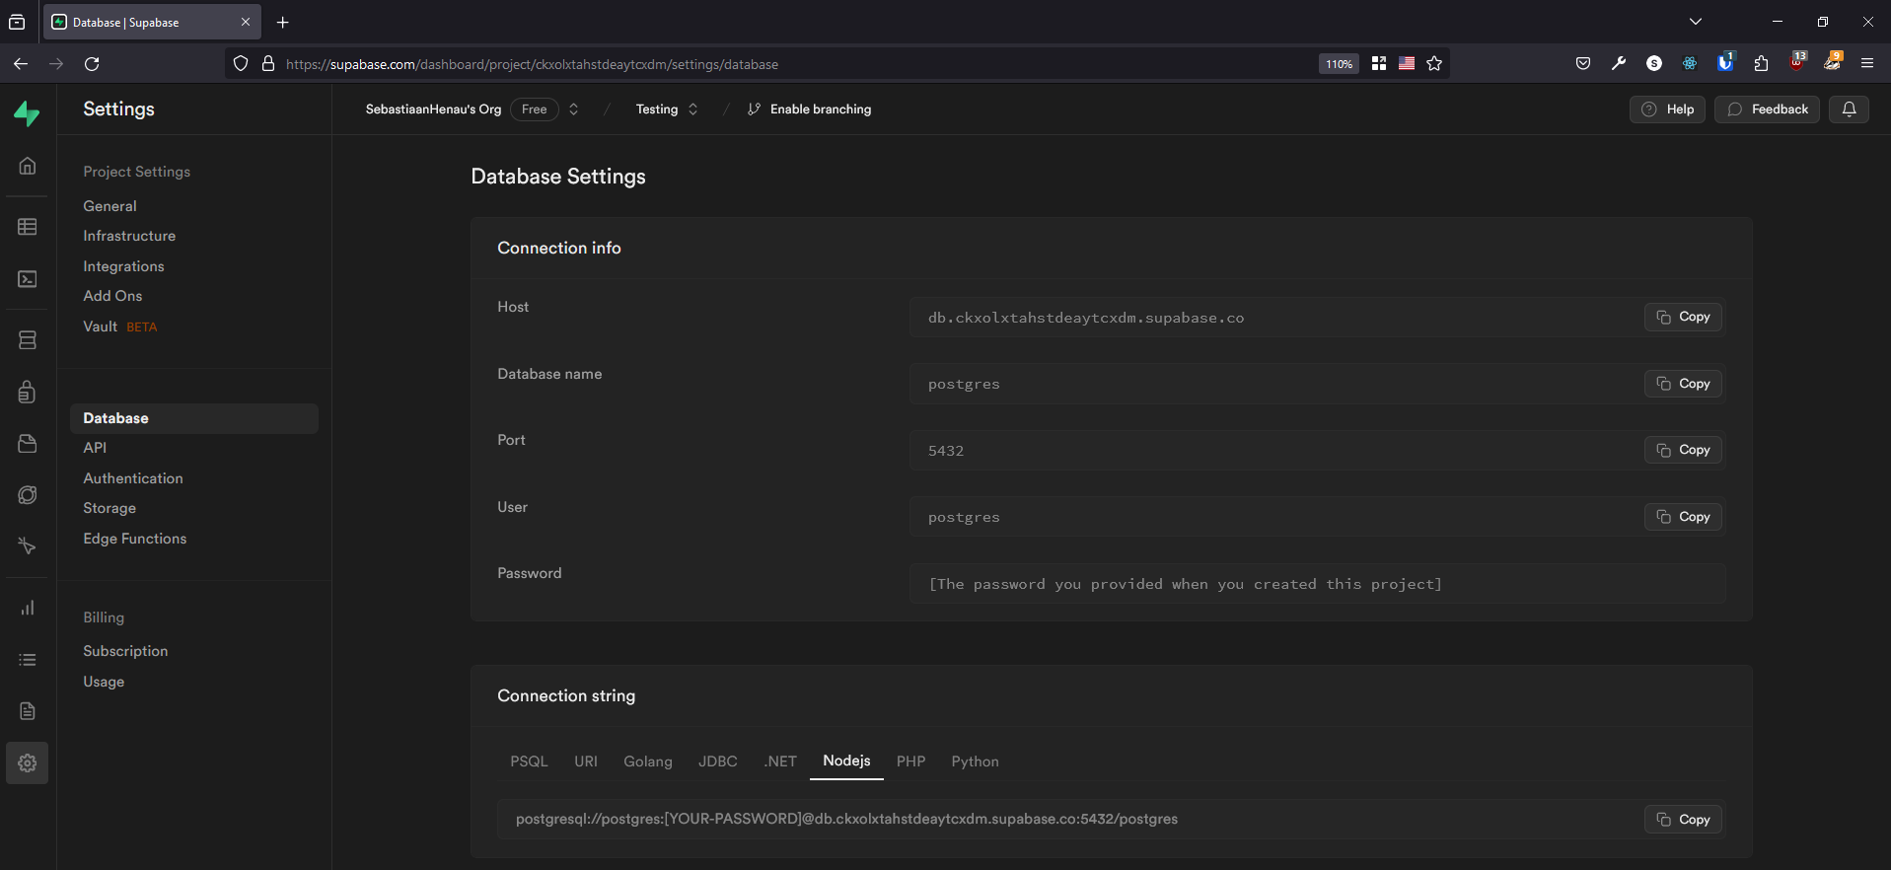Open Subscription billing page

125,651
